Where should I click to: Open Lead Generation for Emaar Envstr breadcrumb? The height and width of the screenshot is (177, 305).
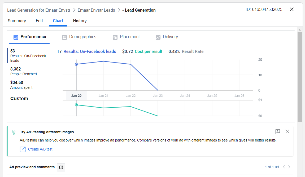39,10
